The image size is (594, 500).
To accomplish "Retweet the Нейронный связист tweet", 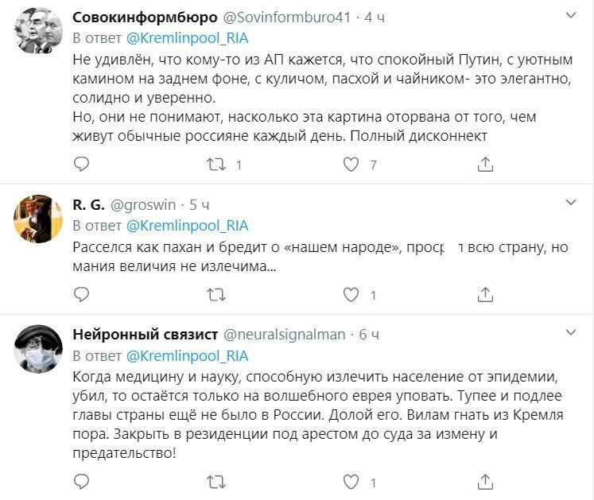I will [x=215, y=481].
